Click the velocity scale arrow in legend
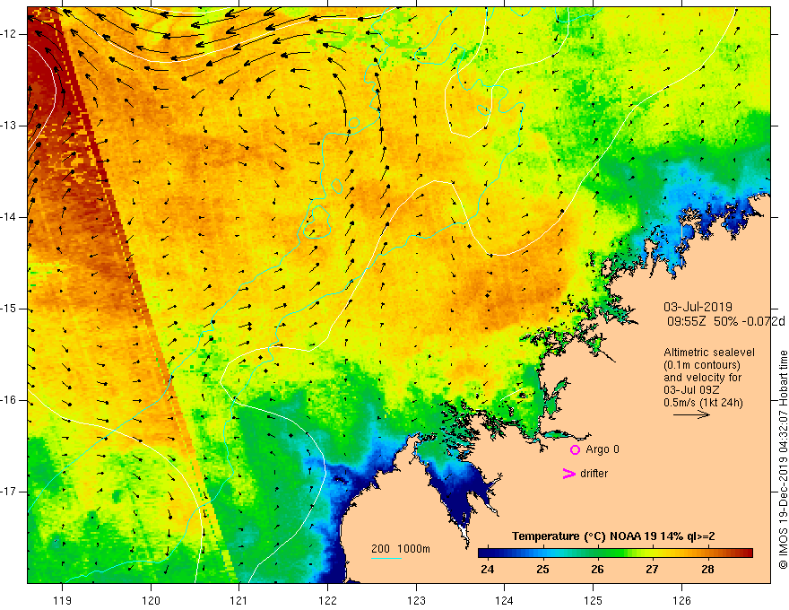Viewport: 789px width, 610px height. [691, 414]
